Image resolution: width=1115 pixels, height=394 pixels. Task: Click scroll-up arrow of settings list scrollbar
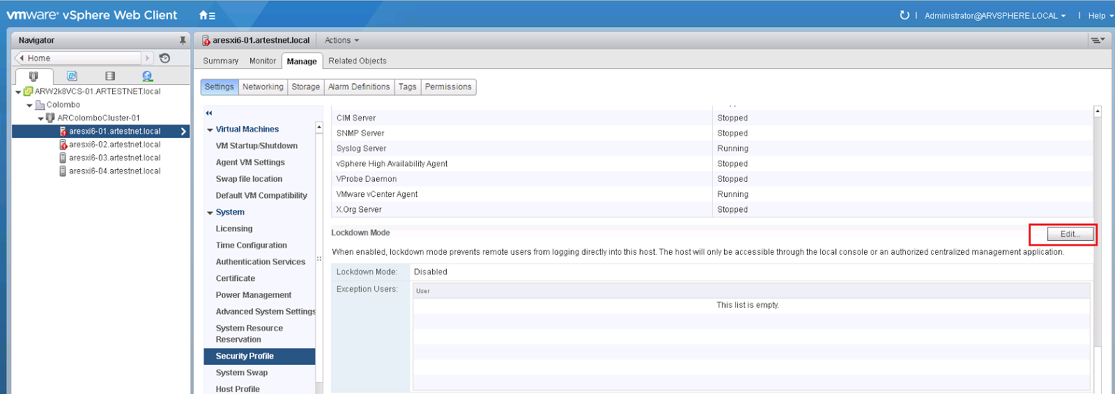(319, 127)
